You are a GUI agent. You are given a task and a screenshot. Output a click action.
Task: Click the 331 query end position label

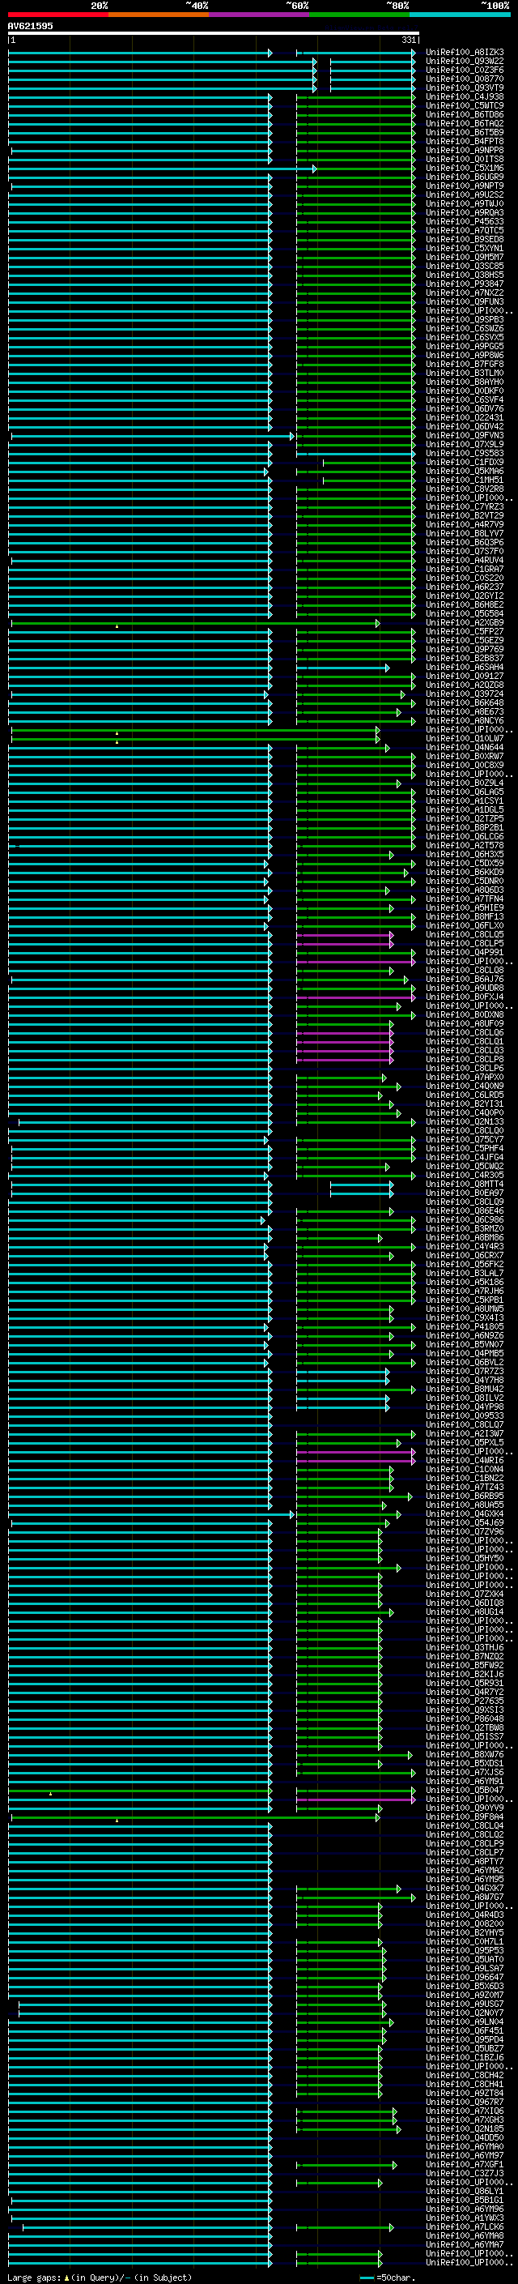click(409, 40)
